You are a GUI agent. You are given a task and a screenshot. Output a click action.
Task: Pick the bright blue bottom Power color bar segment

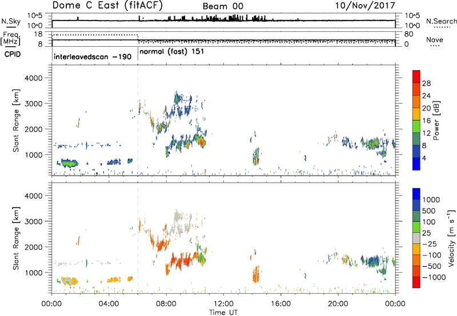(x=416, y=164)
